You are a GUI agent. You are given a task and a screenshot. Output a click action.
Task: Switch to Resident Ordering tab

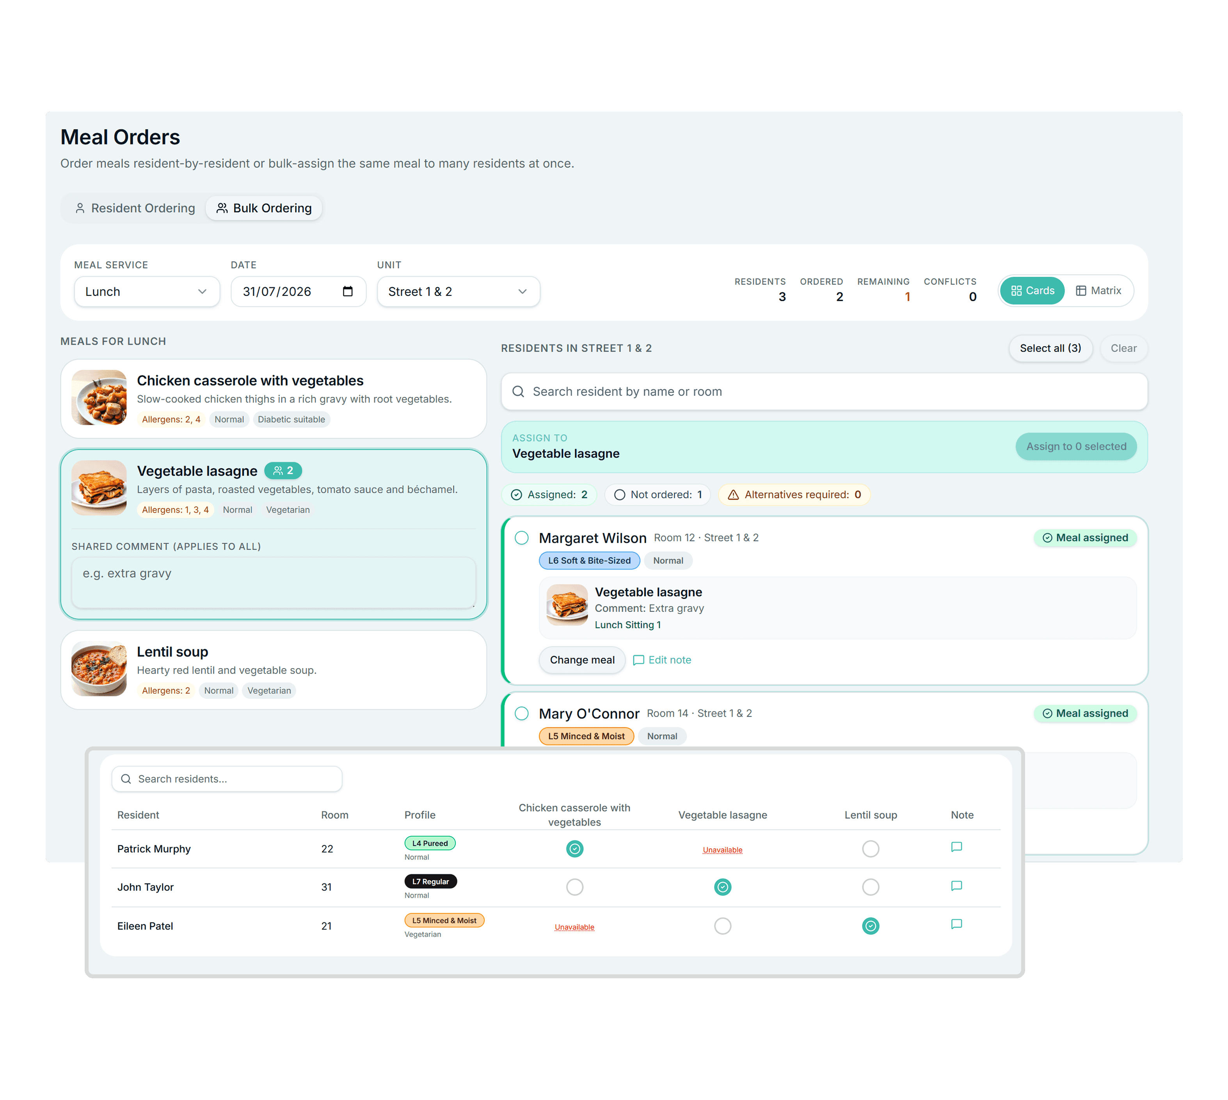click(x=135, y=208)
